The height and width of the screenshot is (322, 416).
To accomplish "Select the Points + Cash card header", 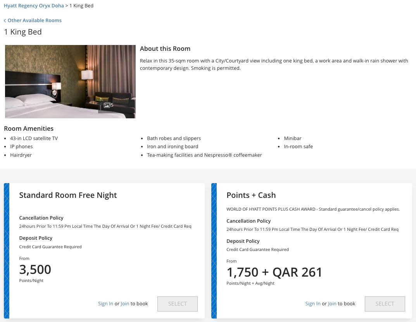I will point(251,195).
